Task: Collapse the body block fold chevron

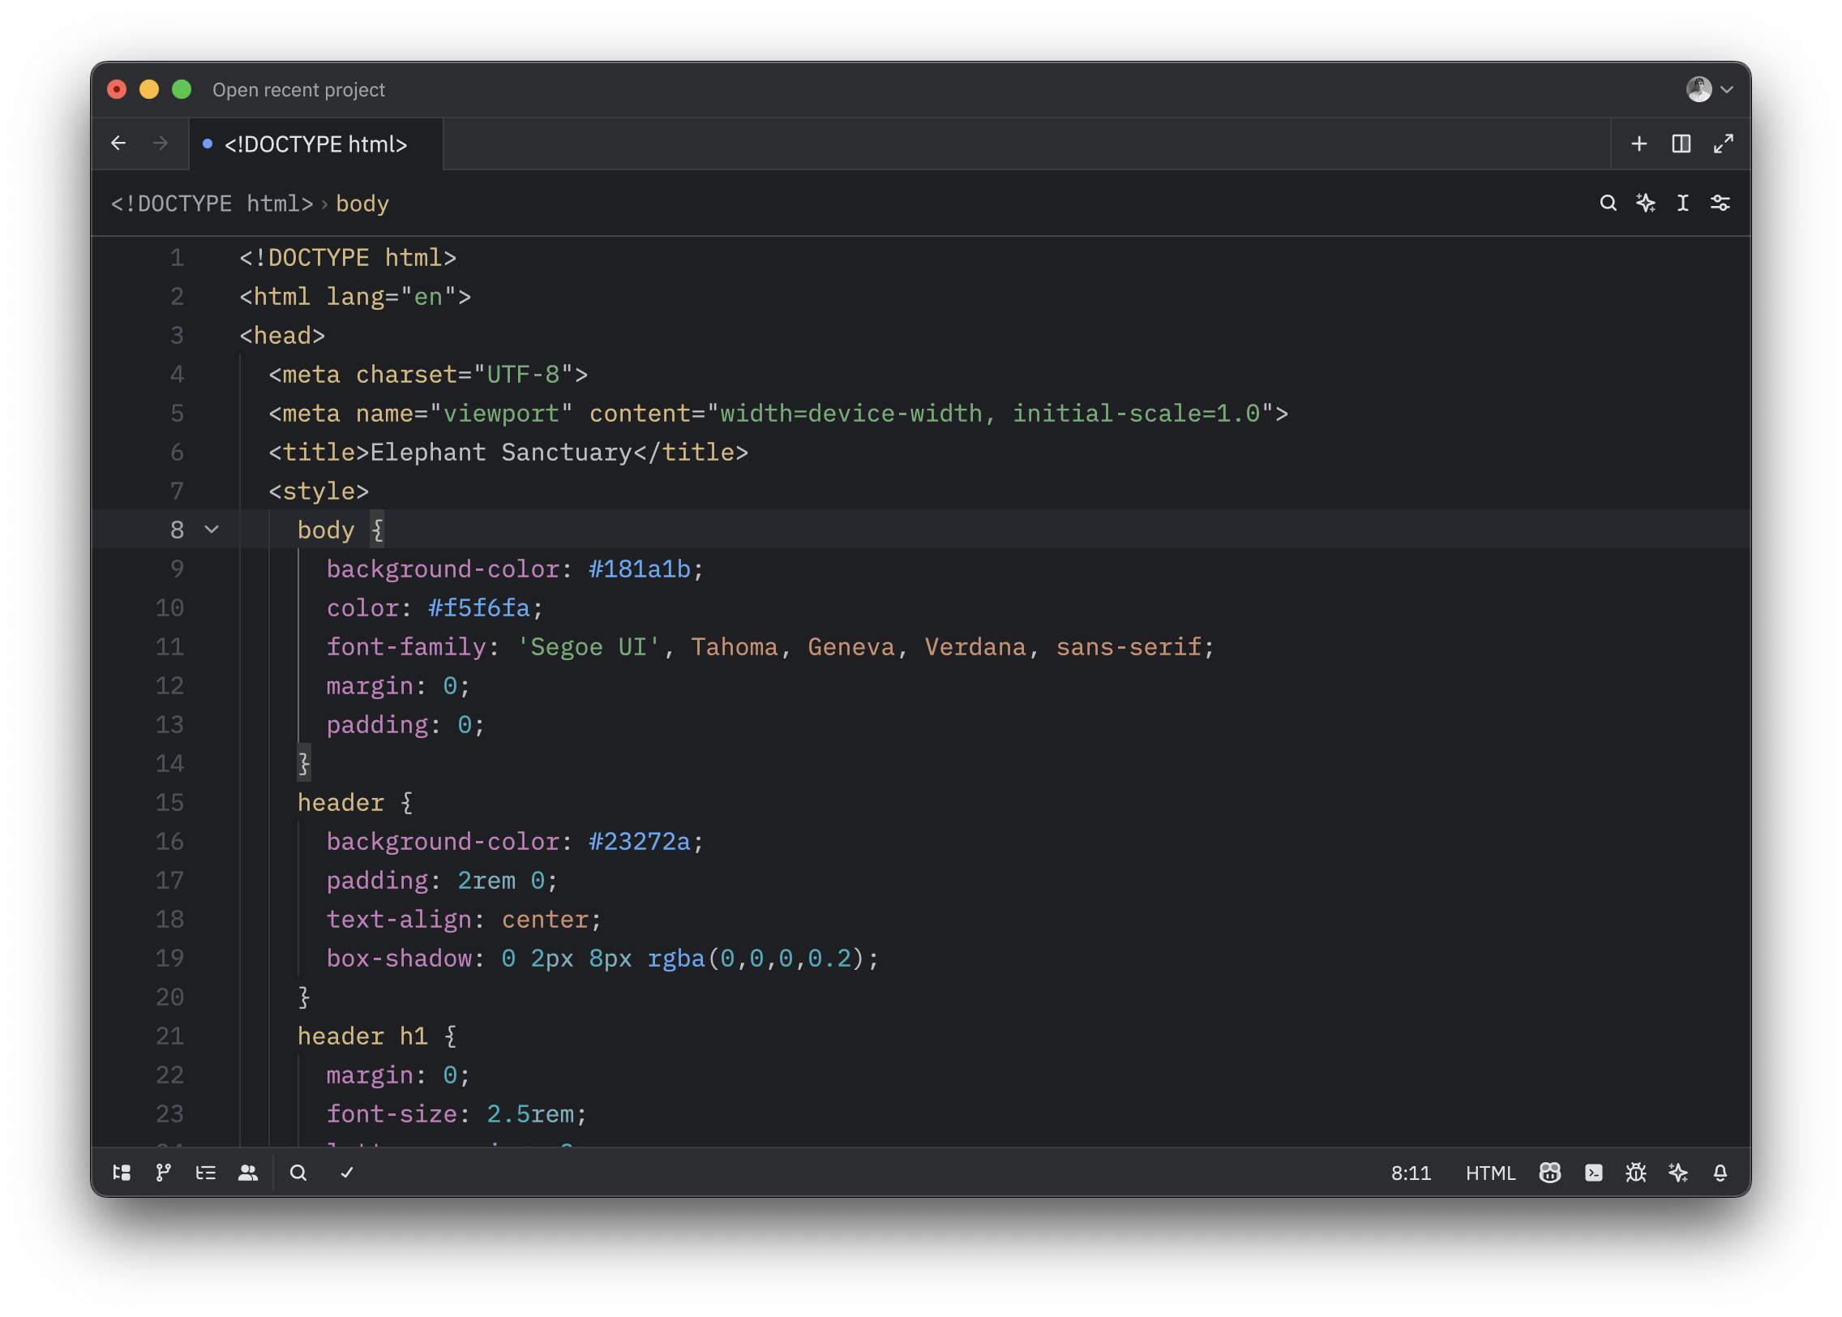Action: point(212,530)
